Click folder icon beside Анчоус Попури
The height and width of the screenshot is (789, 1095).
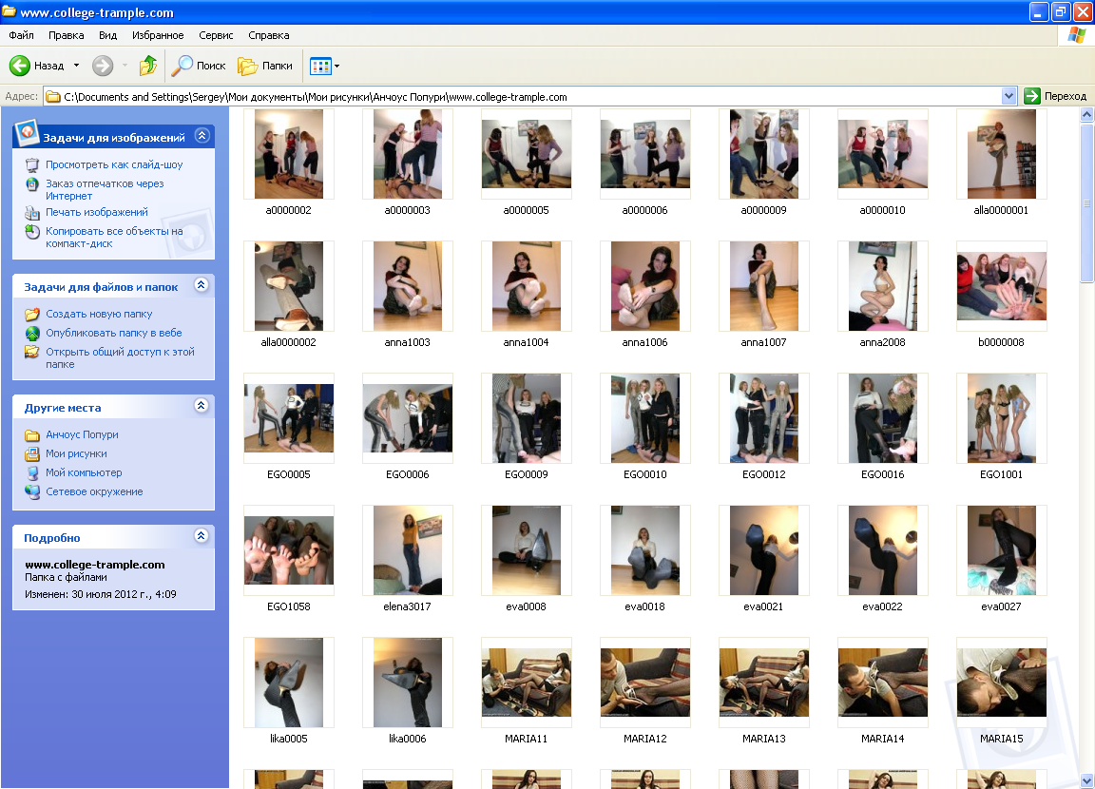32,435
